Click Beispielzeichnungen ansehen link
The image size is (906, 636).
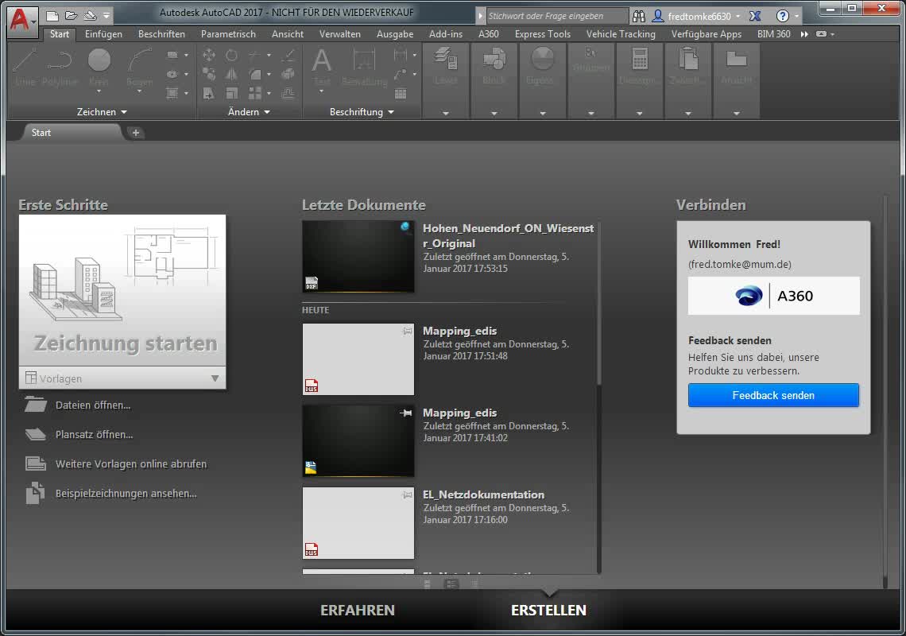click(126, 493)
